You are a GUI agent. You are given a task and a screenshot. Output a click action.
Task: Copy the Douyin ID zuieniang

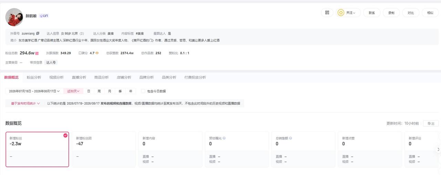[x=38, y=33]
